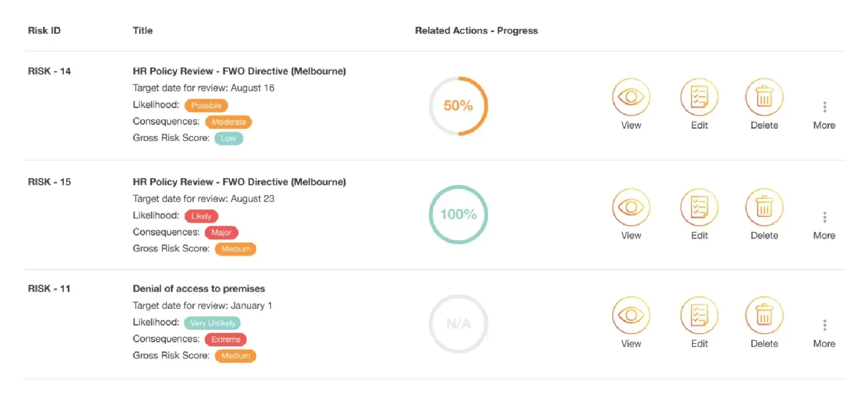Open the More options for RISK - 15
This screenshot has width=863, height=402.
(824, 217)
